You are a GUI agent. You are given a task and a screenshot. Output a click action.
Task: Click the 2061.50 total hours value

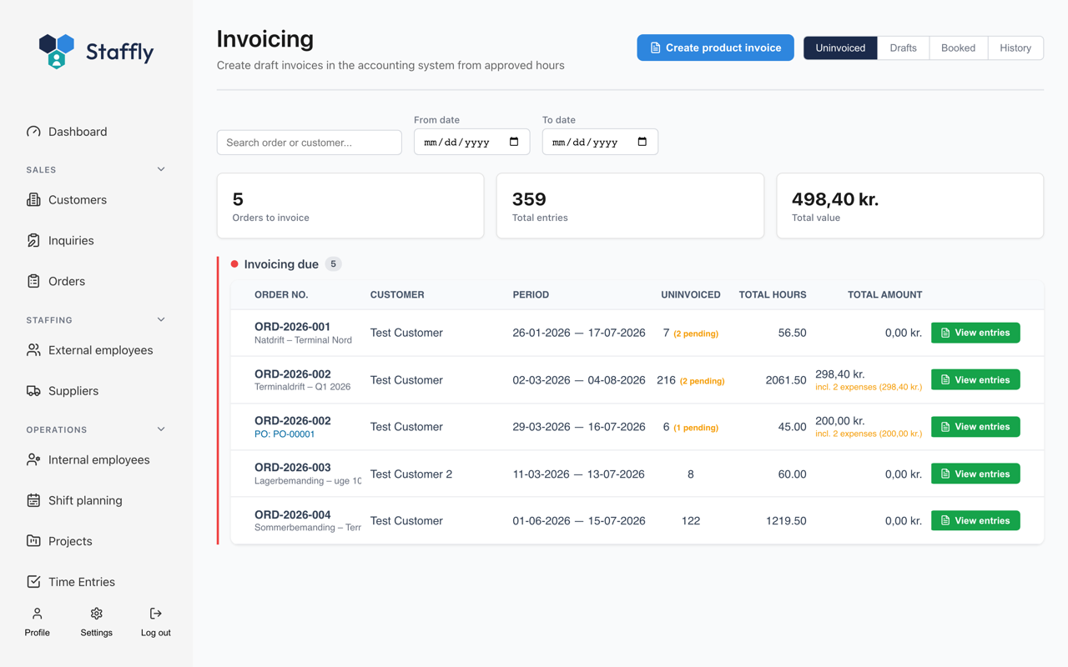786,380
